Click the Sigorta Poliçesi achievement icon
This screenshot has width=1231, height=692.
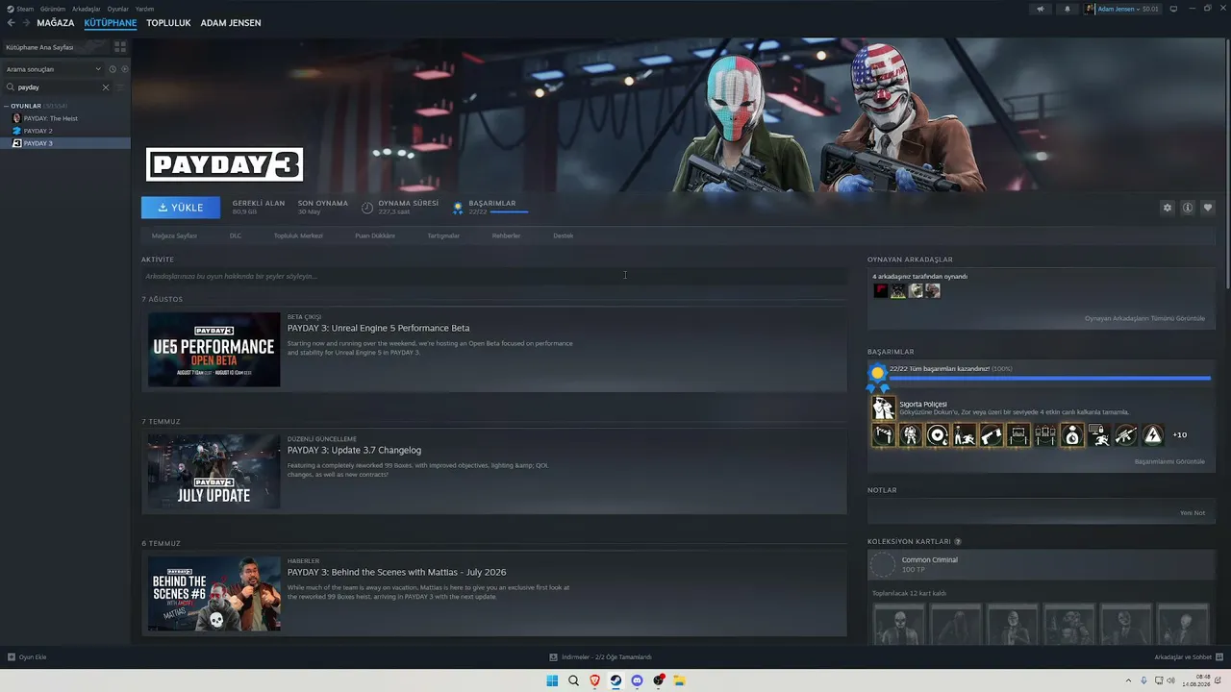[x=883, y=408]
